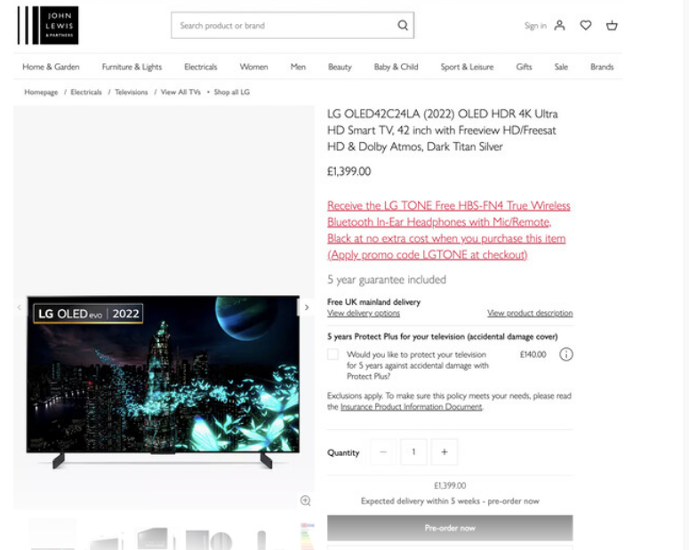Select the energy label thumbnail
The height and width of the screenshot is (550, 689).
pyautogui.click(x=308, y=536)
